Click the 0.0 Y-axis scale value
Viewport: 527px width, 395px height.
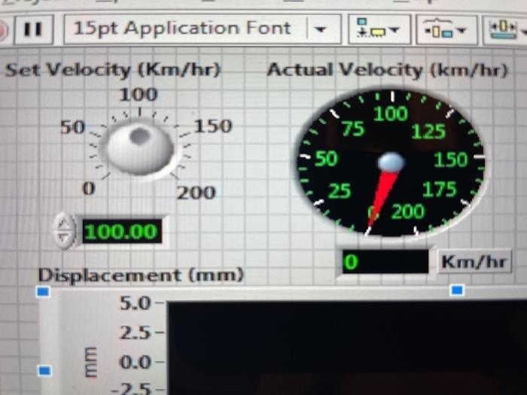135,363
